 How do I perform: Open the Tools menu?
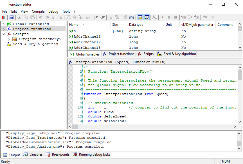(x=66, y=11)
